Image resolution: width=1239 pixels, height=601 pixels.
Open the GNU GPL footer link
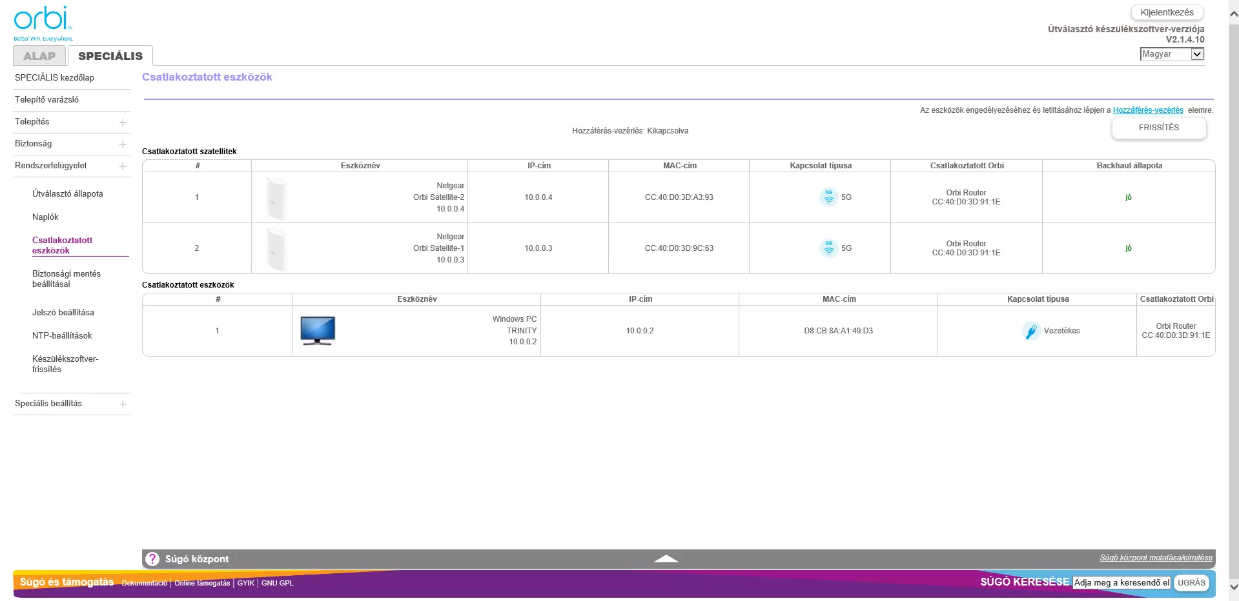click(x=277, y=583)
